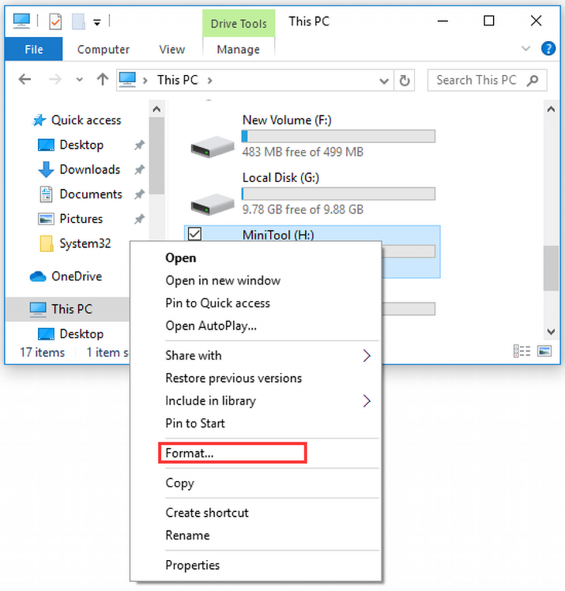The height and width of the screenshot is (591, 565).
Task: Select the New Volume (F:) drive icon
Action: [x=212, y=147]
